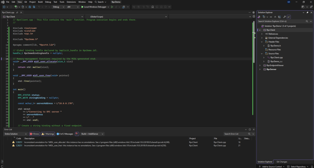Image resolution: width=314 pixels, height=168 pixels.
Task: Toggle the 0 Errors filter button
Action: click(34, 134)
